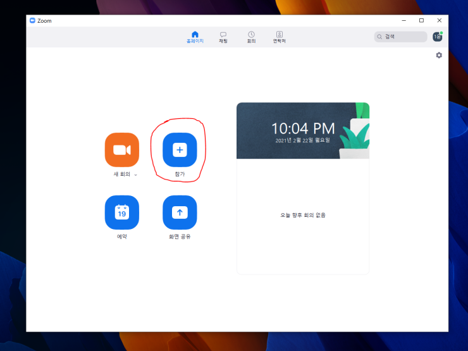Click the 오늘 향후 회의 없음 text
468x351 pixels.
point(303,215)
